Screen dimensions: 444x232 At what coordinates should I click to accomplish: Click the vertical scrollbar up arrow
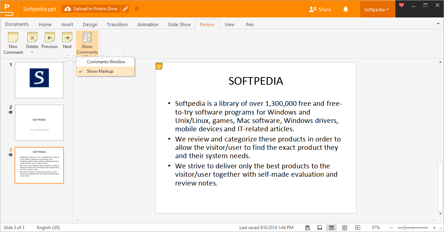click(440, 63)
